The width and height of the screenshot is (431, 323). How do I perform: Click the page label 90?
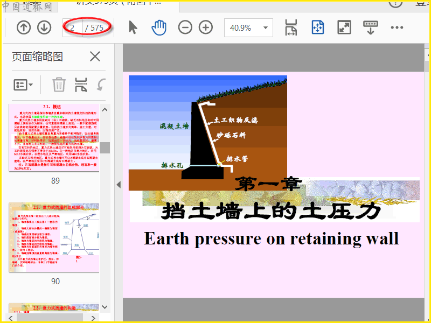55,281
